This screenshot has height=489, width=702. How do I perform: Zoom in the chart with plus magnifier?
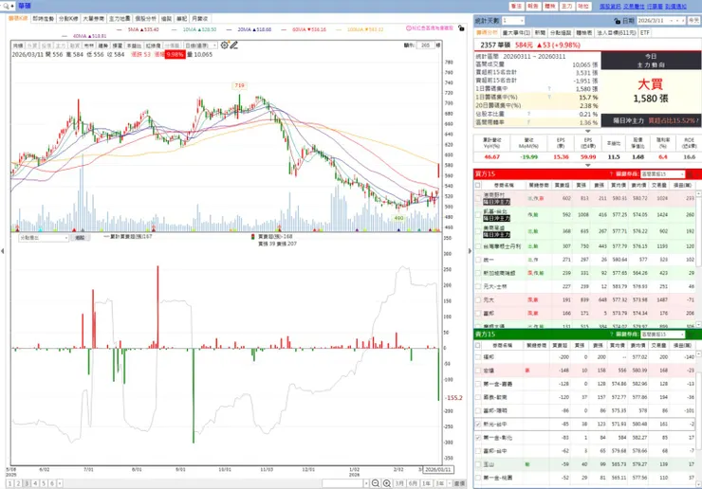[x=387, y=483]
